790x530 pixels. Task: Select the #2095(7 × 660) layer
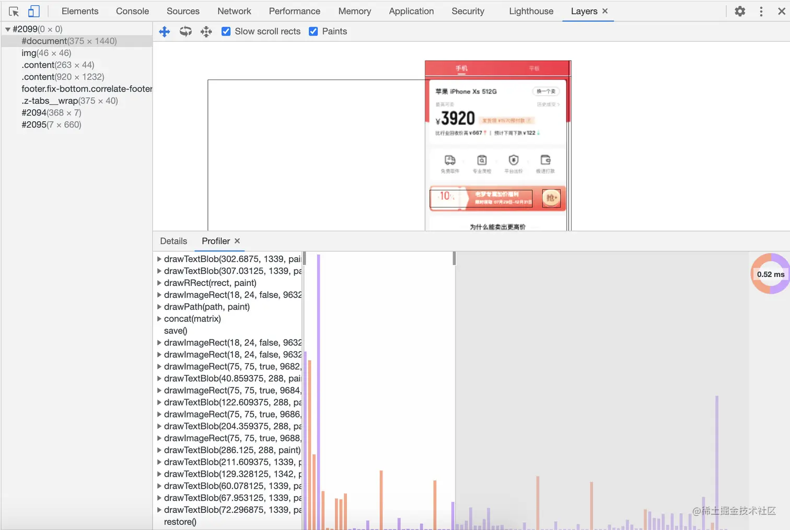pos(77,125)
